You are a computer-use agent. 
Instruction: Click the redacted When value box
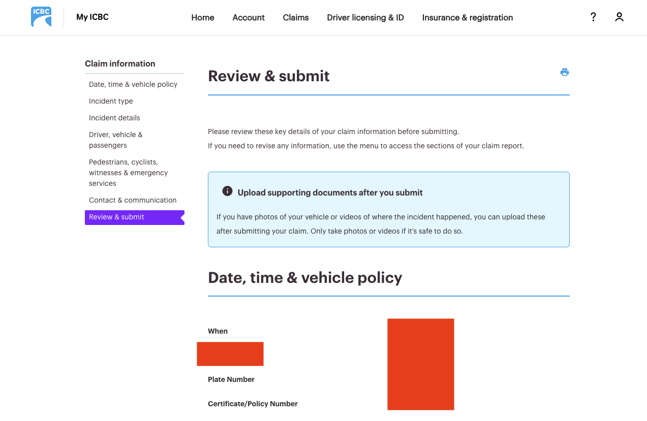tap(230, 353)
